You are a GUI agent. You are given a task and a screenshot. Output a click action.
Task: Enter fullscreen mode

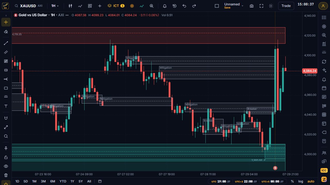261,6
